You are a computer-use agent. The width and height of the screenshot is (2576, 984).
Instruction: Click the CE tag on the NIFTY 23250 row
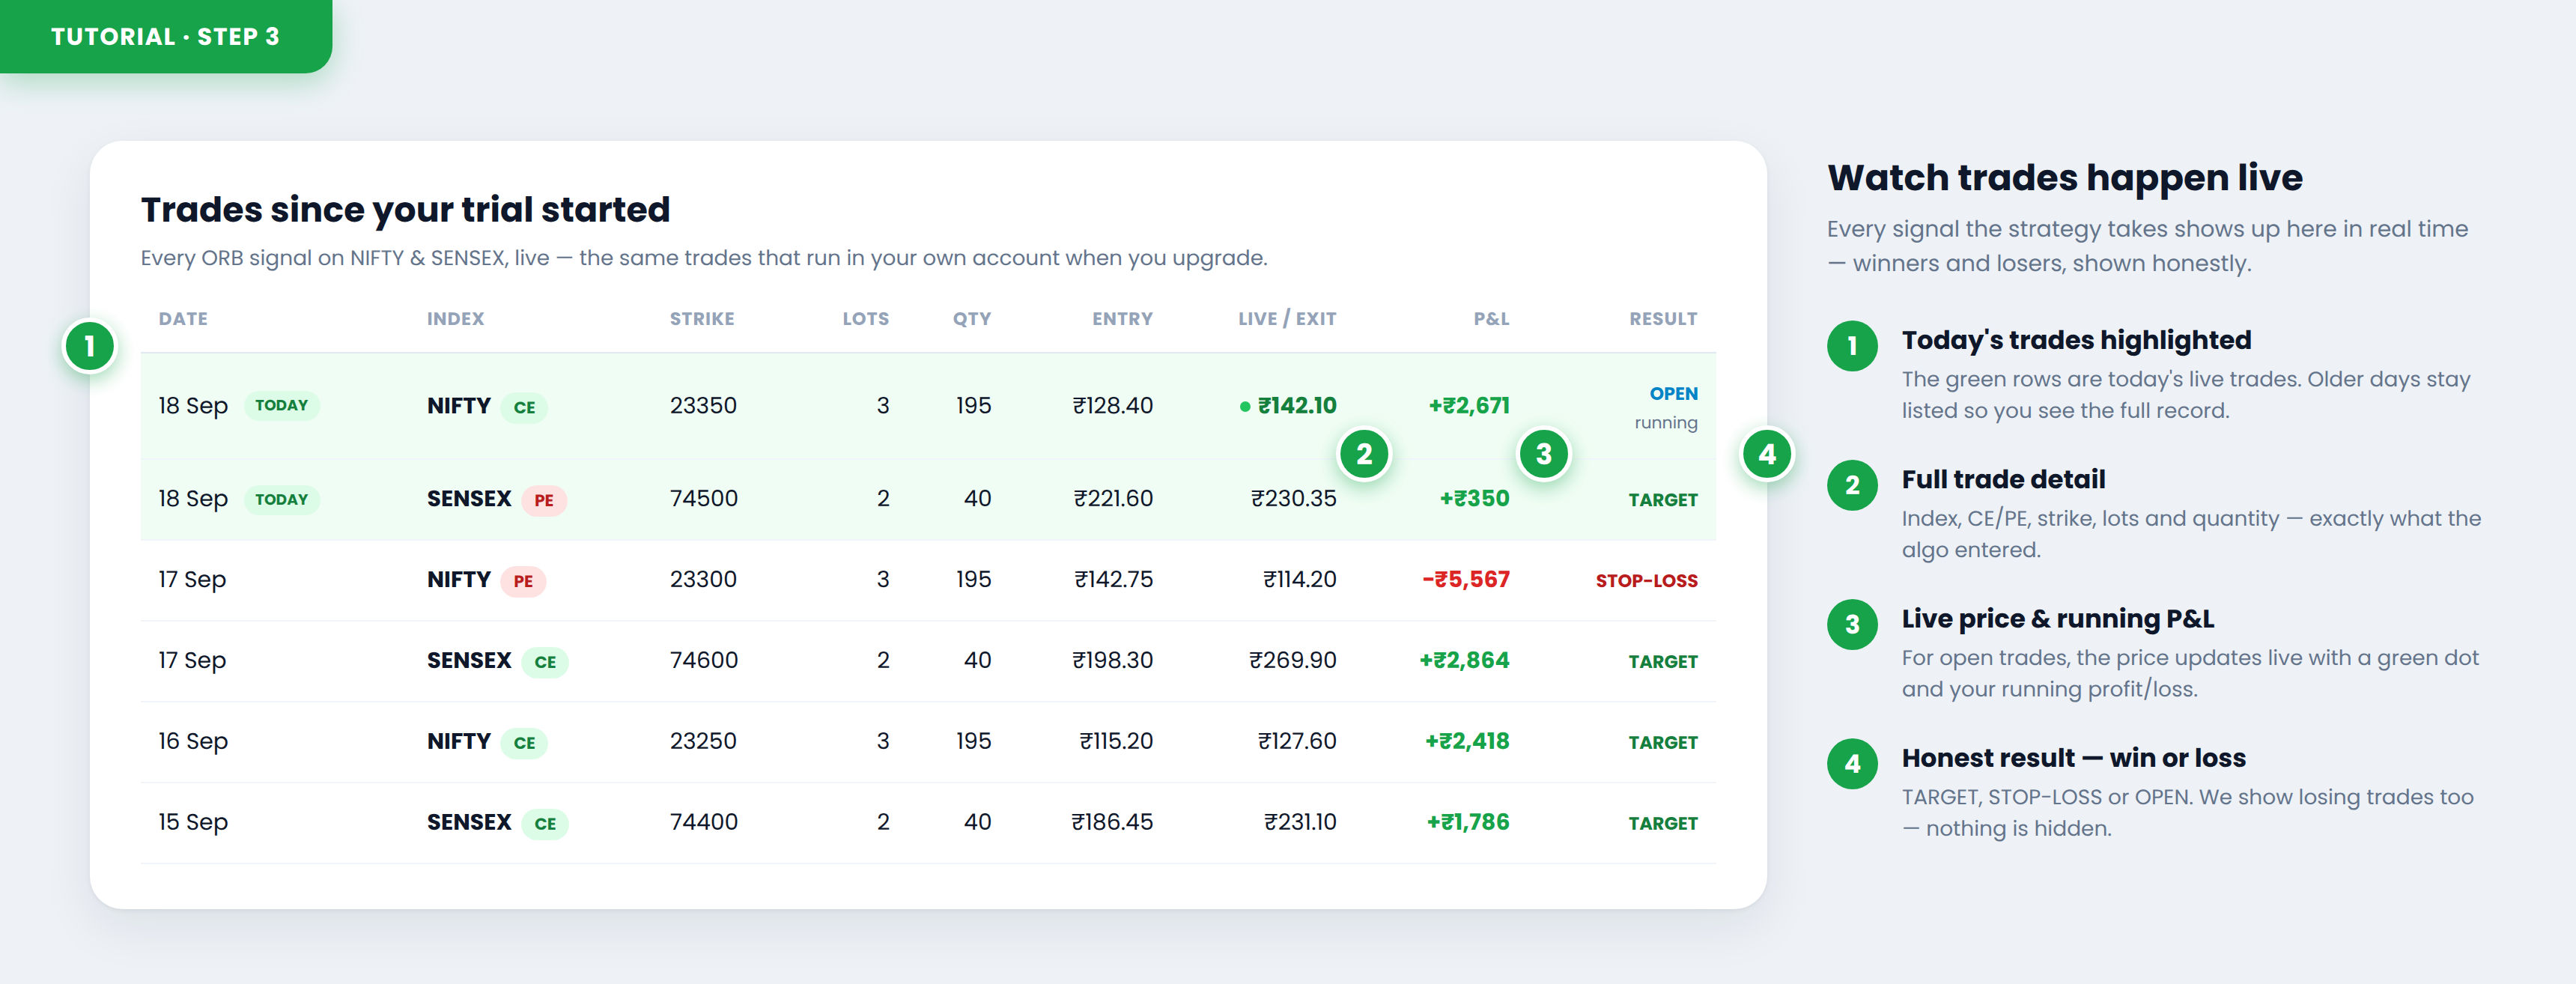(x=524, y=743)
